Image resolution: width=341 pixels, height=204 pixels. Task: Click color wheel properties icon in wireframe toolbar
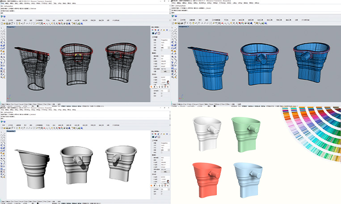[62, 24]
